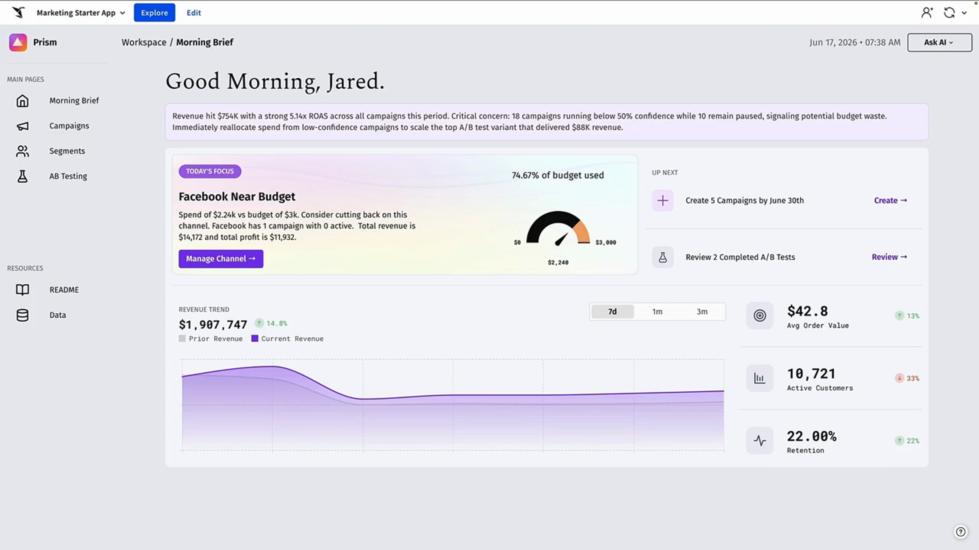Click the add user icon

[927, 12]
